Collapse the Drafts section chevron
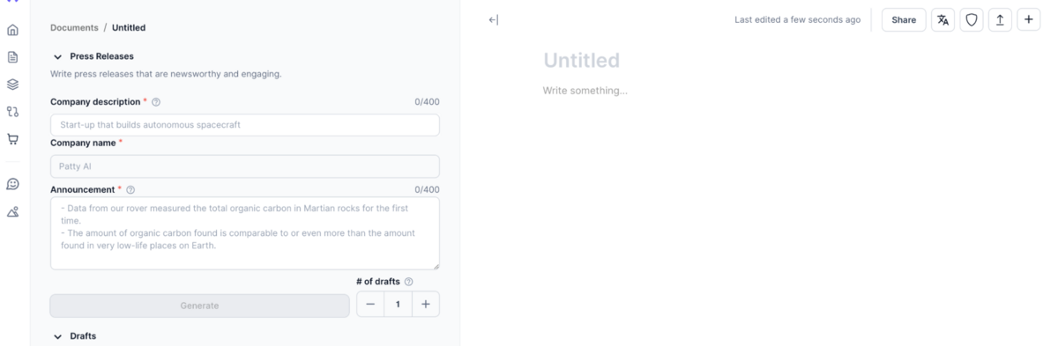 58,336
